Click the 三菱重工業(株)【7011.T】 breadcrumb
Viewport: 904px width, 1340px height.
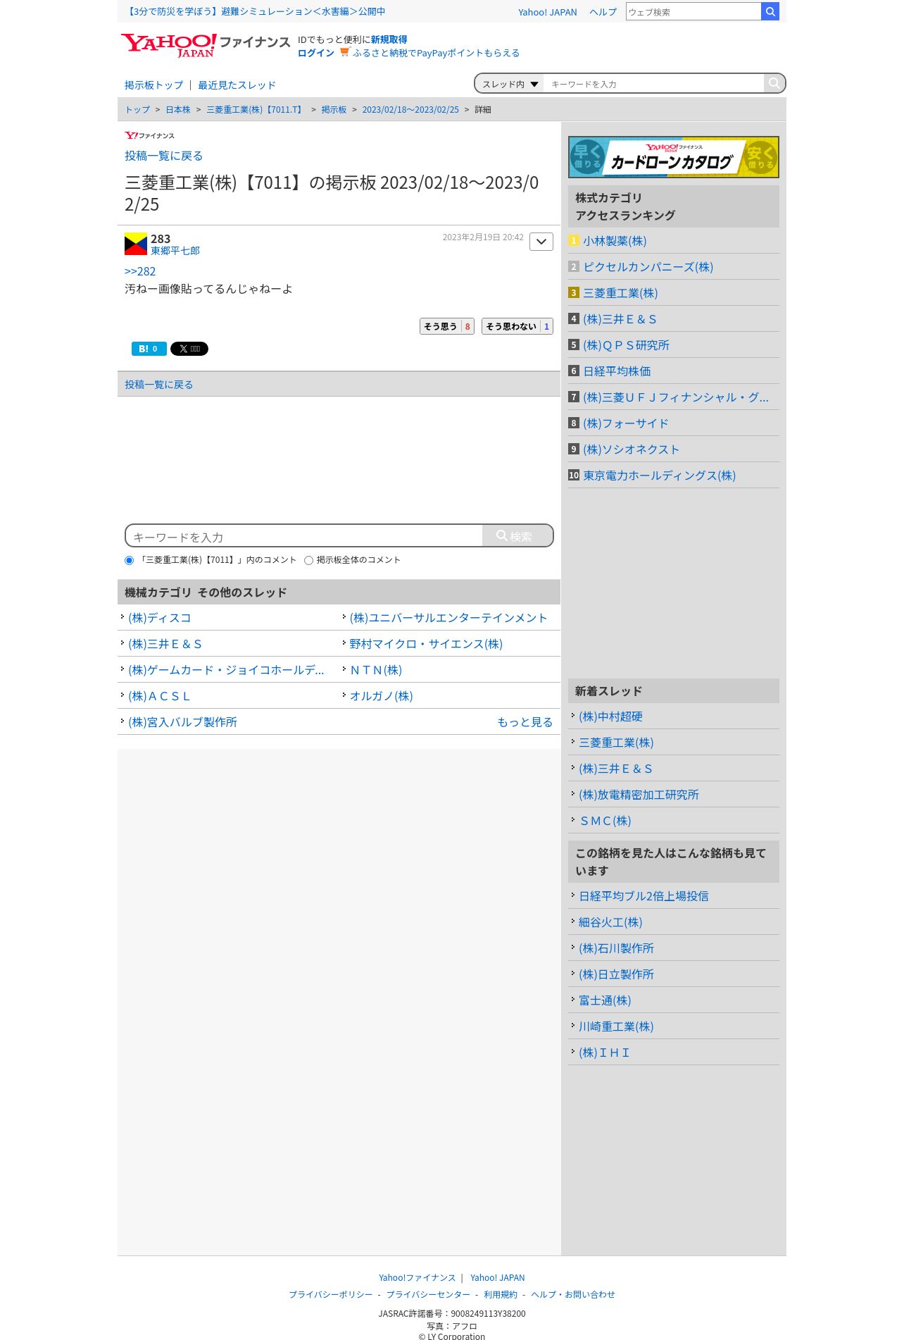[256, 110]
